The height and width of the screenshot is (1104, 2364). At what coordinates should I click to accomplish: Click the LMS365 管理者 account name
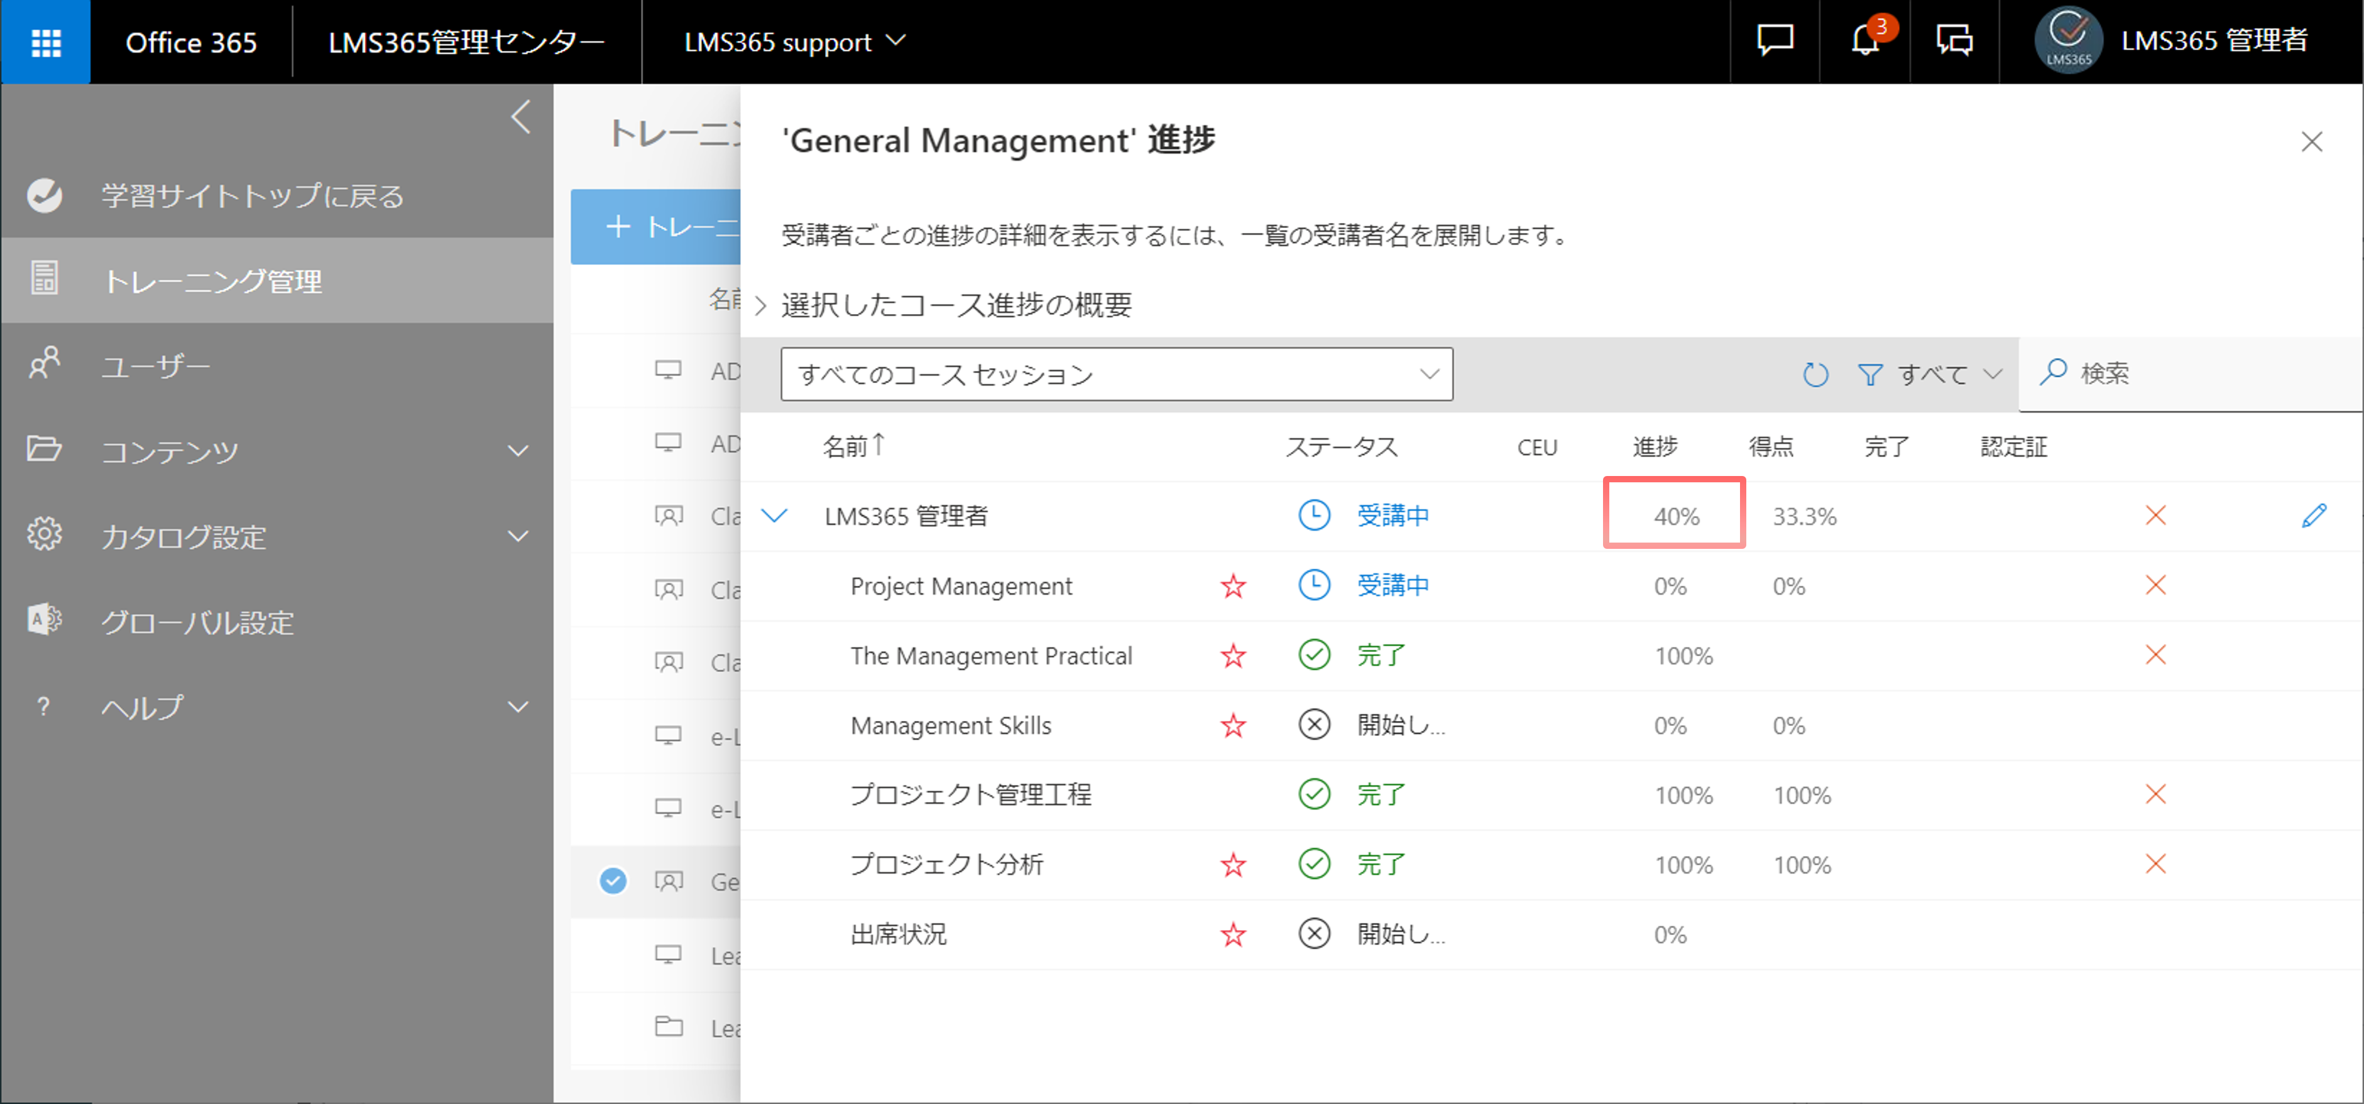pos(2213,40)
